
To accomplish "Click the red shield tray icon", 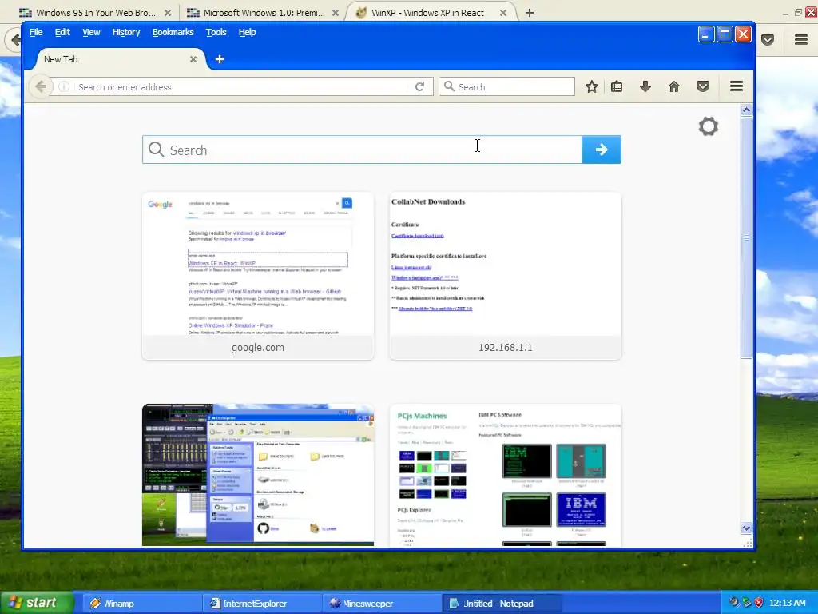I will [759, 603].
